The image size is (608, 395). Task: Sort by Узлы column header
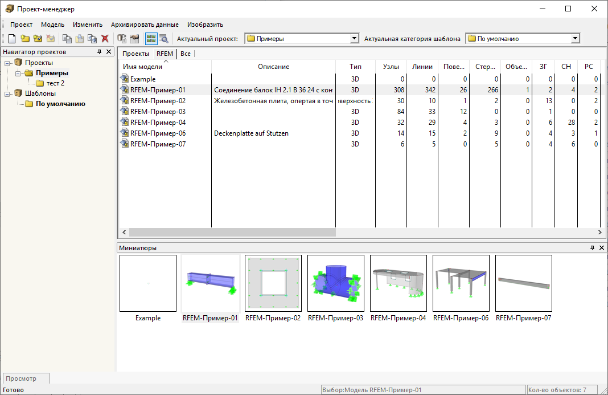pyautogui.click(x=391, y=67)
